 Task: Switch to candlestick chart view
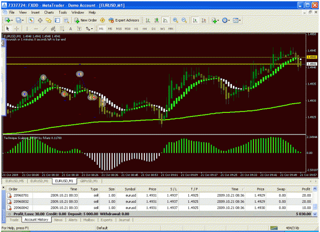click(157, 20)
